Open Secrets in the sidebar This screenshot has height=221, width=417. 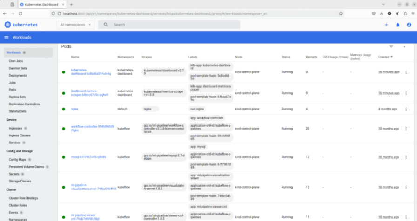point(14,174)
